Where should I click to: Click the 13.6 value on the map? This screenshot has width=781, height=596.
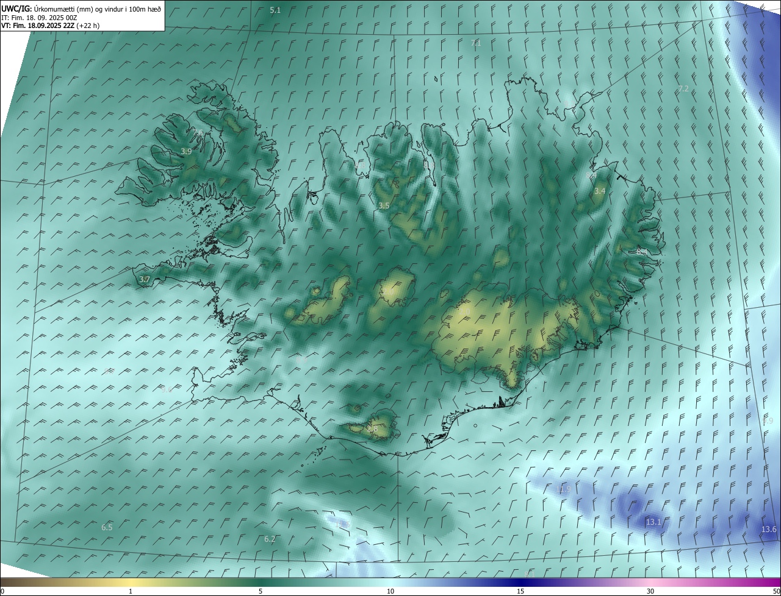769,529
